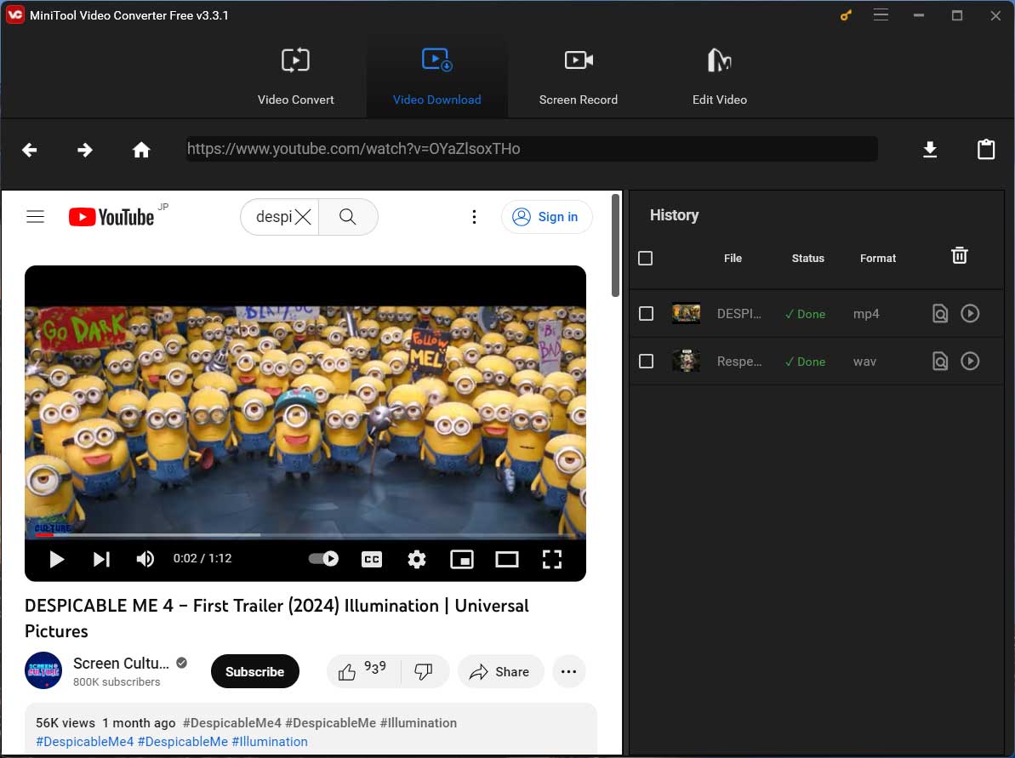Enter full screen mode
This screenshot has height=758, width=1015.
551,559
